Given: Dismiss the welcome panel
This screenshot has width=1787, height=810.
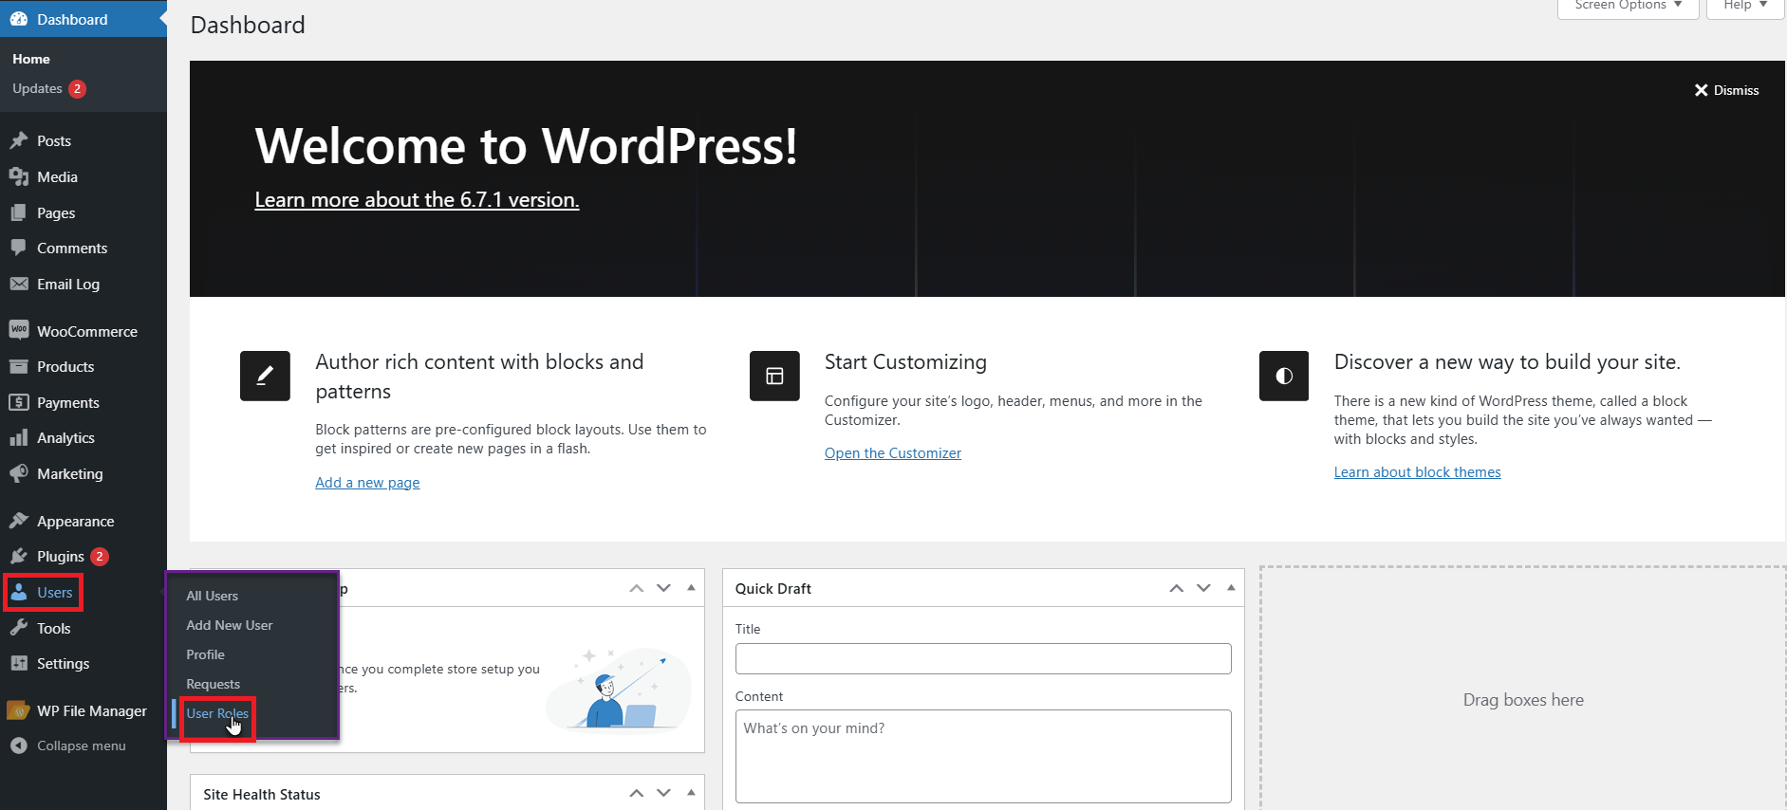Looking at the screenshot, I should 1726,90.
